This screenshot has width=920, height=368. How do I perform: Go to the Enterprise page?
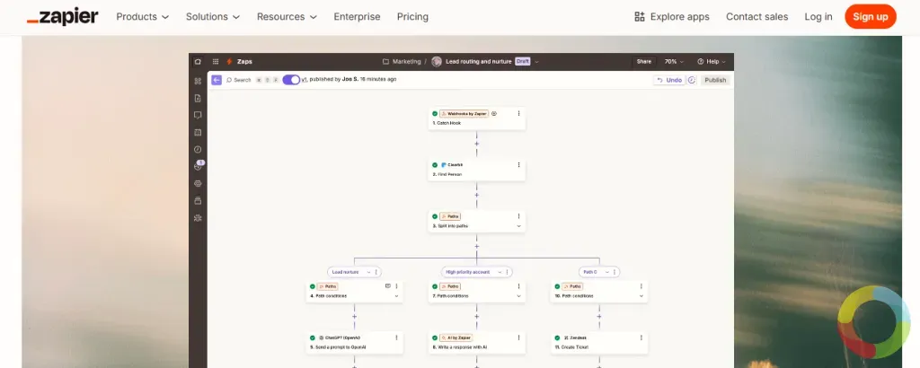357,17
